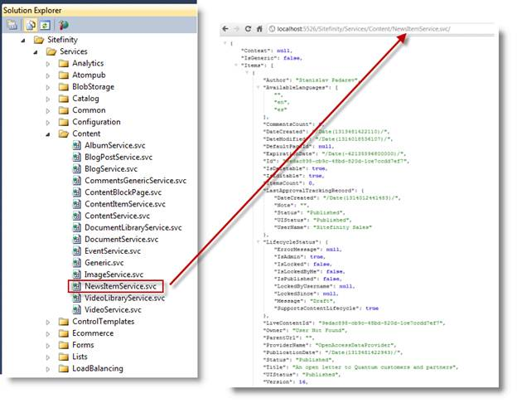Toggle Show All Files in Solution Explorer
The width and height of the screenshot is (517, 403).
point(31,25)
